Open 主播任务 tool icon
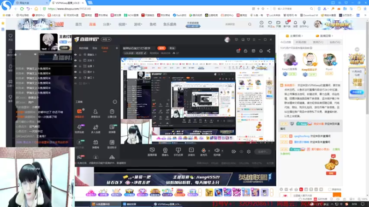The image size is (369, 207). [x=112, y=113]
